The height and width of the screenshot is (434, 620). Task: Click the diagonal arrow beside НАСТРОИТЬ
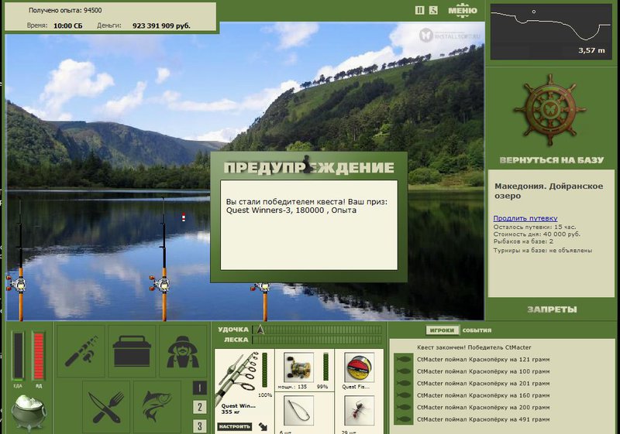(x=263, y=426)
